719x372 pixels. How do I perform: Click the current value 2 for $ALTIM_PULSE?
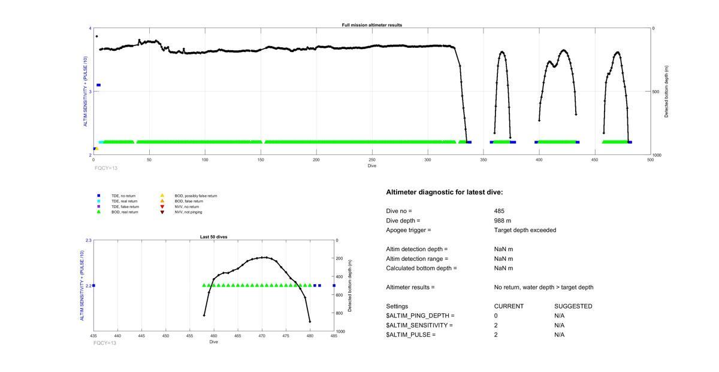pyautogui.click(x=496, y=335)
